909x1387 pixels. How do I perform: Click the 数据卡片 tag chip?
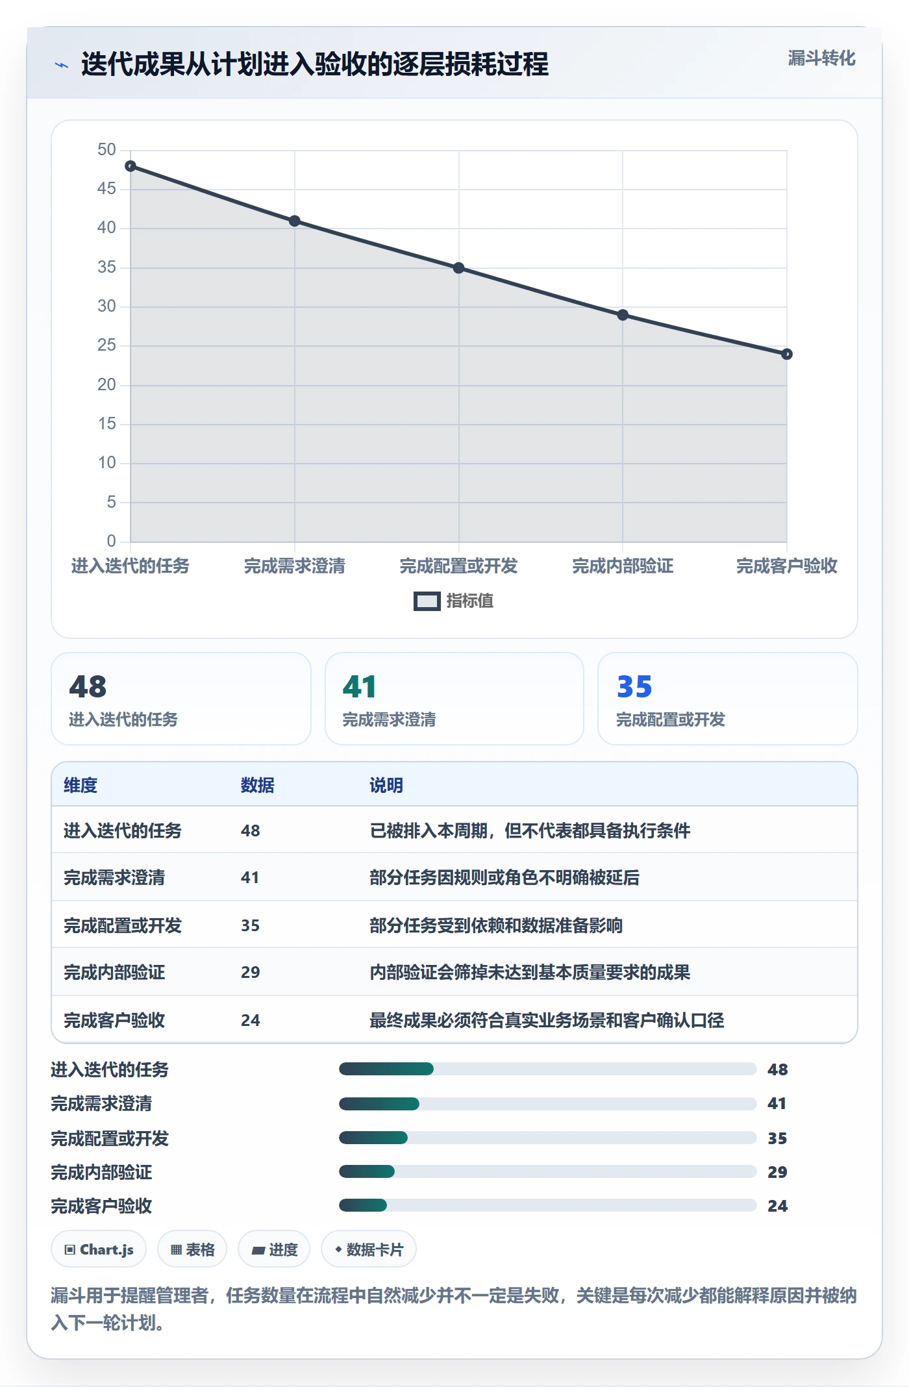[369, 1249]
